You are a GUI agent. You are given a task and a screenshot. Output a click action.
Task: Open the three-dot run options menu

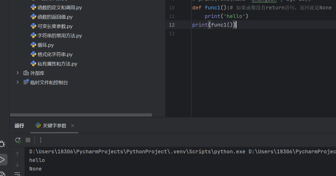click(x=40, y=140)
